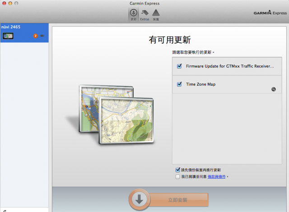Select the nüvi 2465 device entry
289x212 pixels.
24,33
